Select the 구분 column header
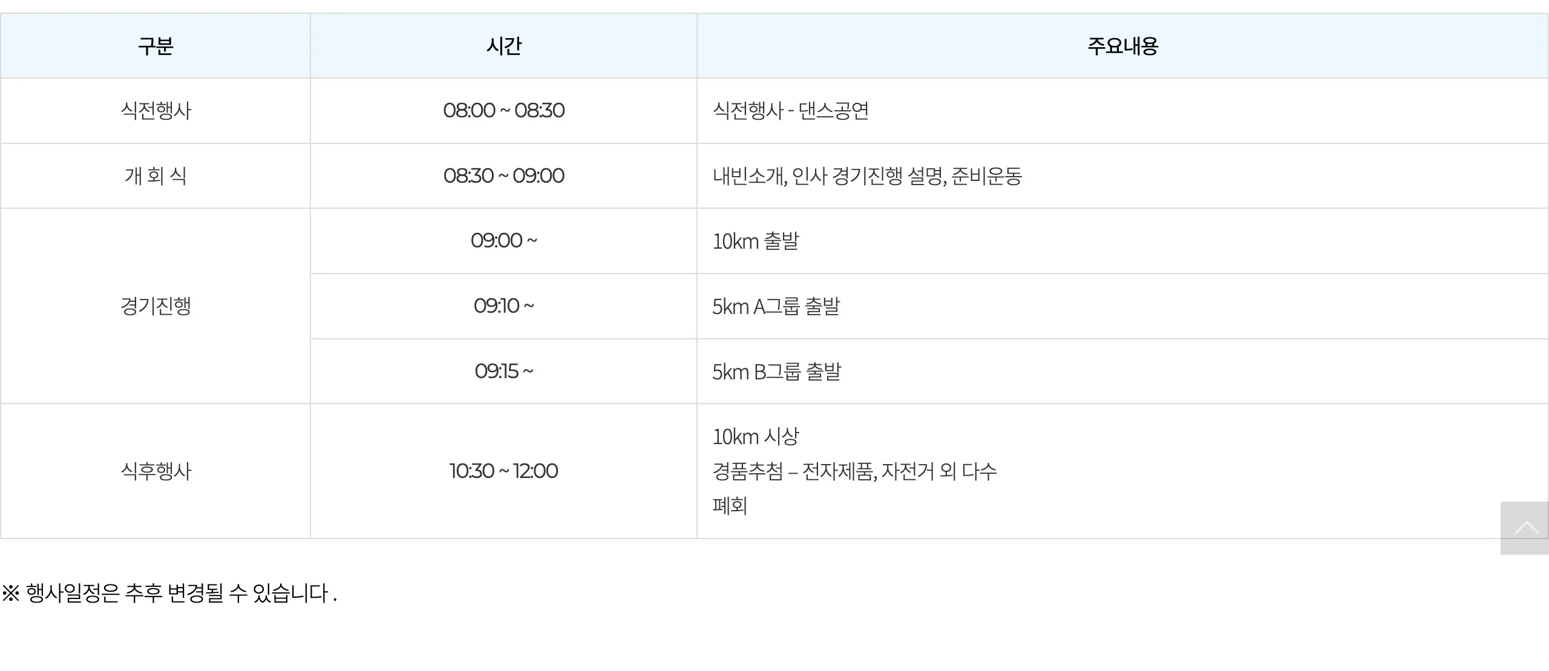 pos(156,46)
